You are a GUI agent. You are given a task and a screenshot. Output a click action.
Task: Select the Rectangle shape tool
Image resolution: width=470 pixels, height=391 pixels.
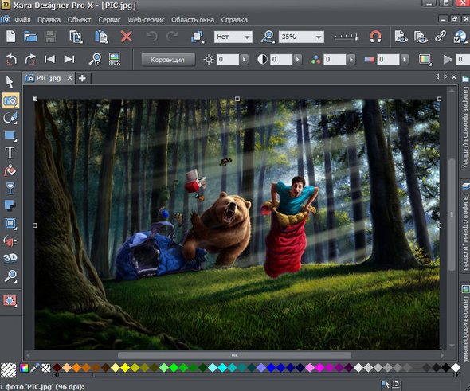(x=10, y=135)
